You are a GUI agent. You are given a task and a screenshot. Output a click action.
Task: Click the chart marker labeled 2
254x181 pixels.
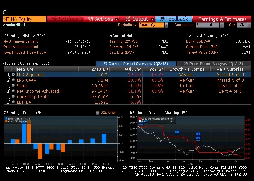177,132
